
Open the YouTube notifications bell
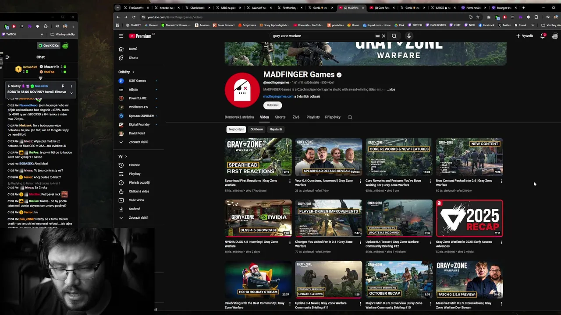pyautogui.click(x=543, y=36)
